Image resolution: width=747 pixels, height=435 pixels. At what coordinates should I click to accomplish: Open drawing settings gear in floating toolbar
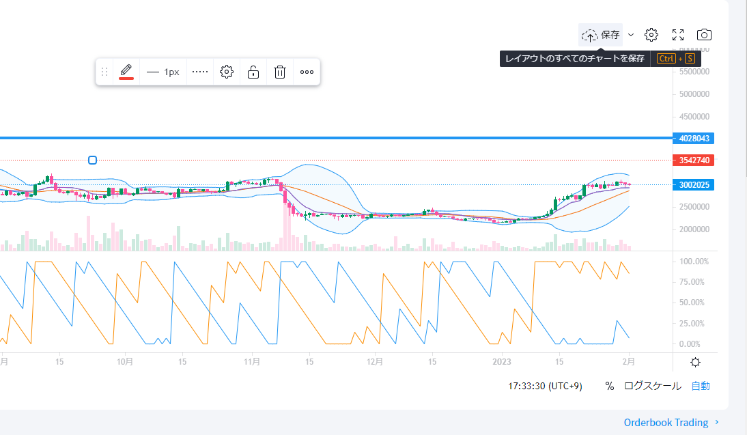(x=227, y=72)
